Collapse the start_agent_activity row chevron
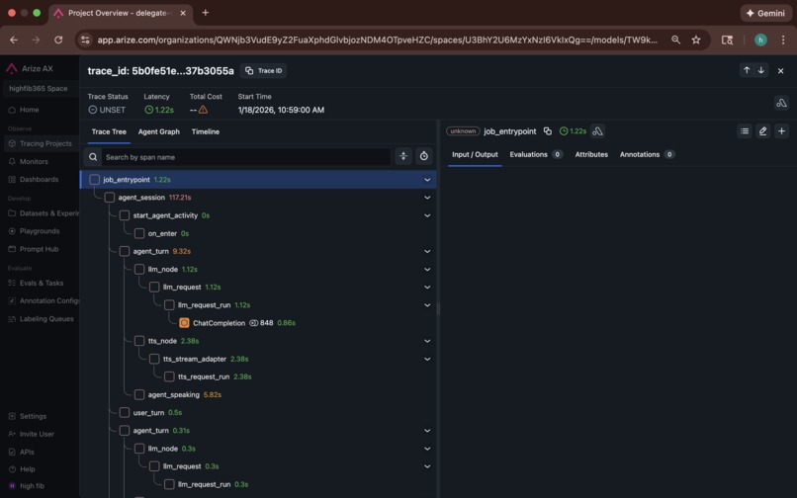797x498 pixels. 427,215
